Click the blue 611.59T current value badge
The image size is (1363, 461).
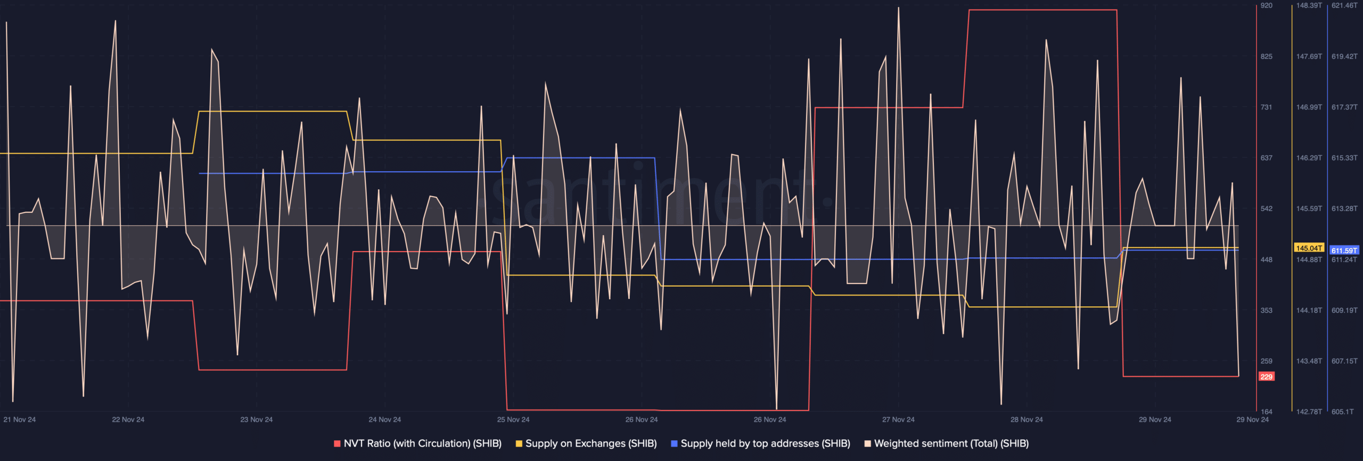pyautogui.click(x=1344, y=250)
